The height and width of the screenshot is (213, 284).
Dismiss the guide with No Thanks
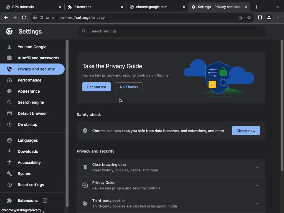pos(129,87)
